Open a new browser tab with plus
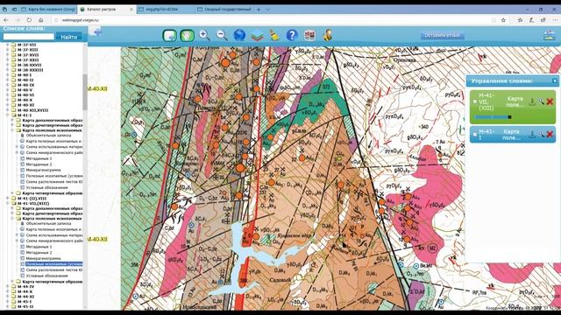The height and width of the screenshot is (315, 561). [259, 10]
